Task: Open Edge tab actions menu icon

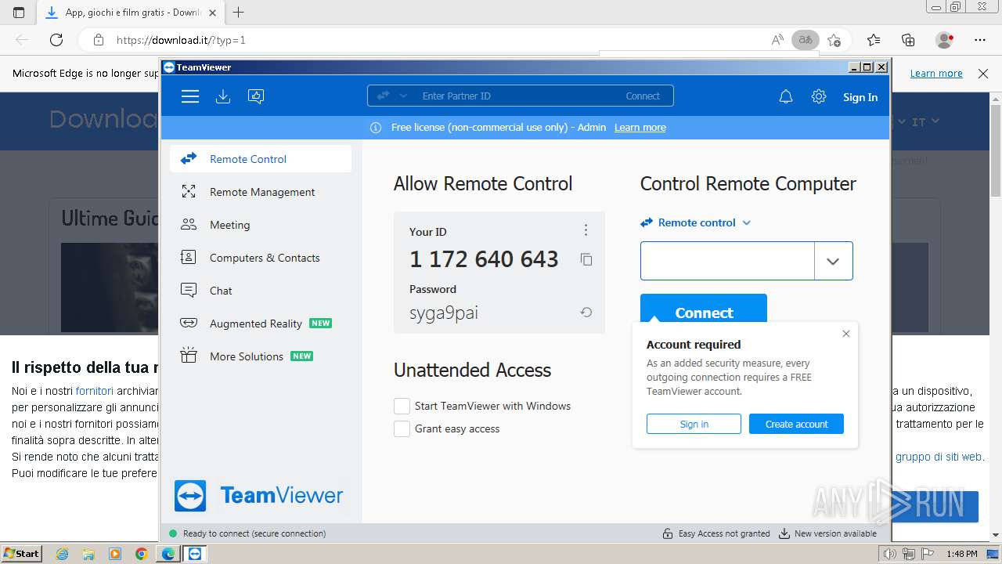Action: pos(19,13)
